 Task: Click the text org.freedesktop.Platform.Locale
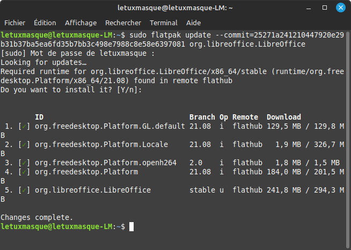point(101,145)
